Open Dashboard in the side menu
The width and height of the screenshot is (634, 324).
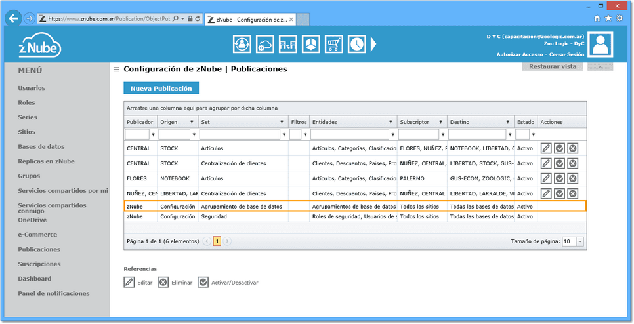(34, 279)
